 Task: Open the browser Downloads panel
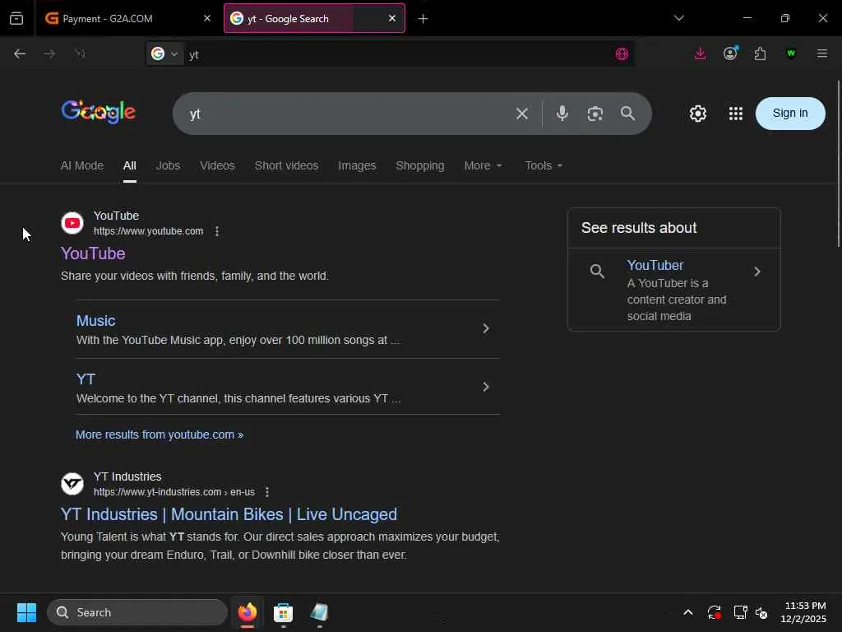[x=701, y=53]
